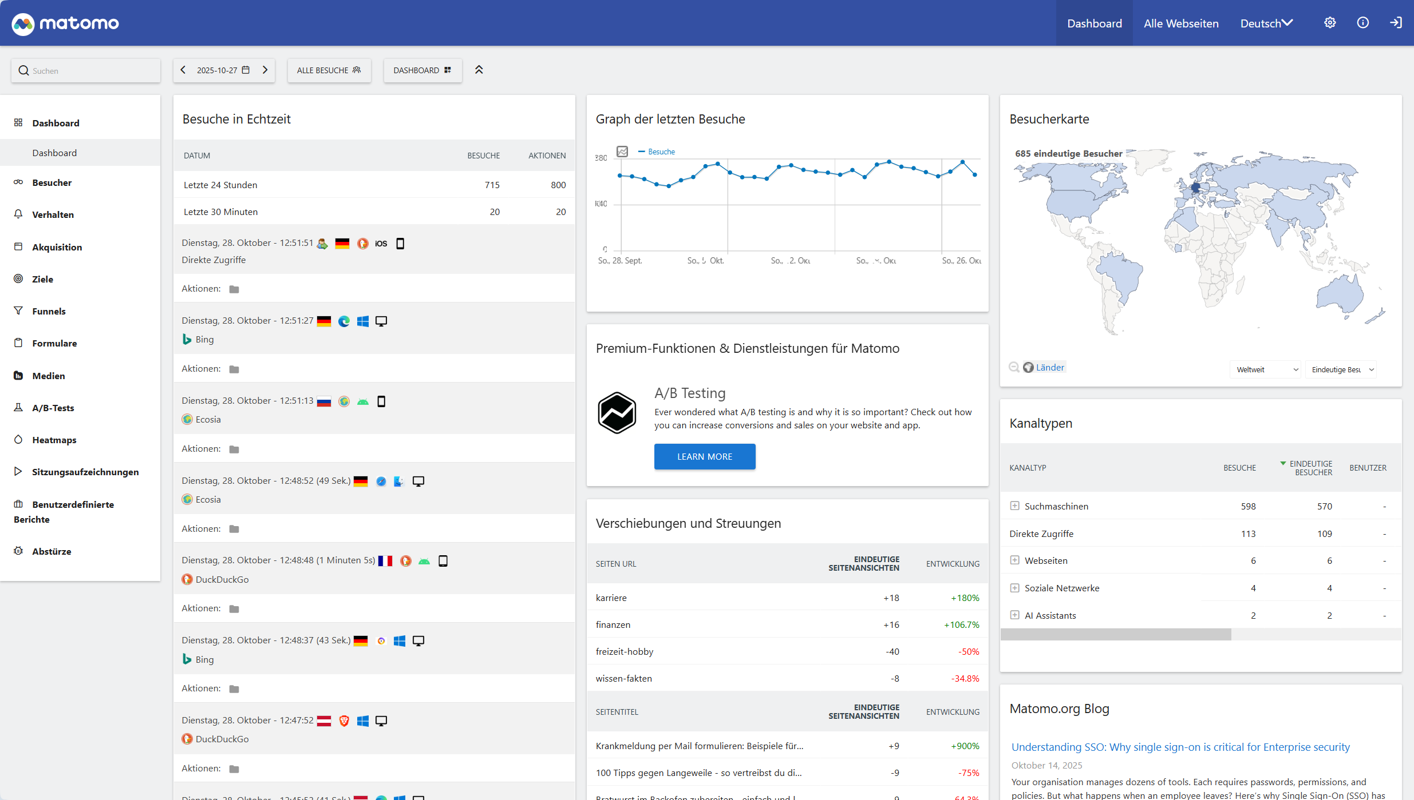Toggle the Besuche legend series in graph
Screen dimensions: 1414x800
661,152
